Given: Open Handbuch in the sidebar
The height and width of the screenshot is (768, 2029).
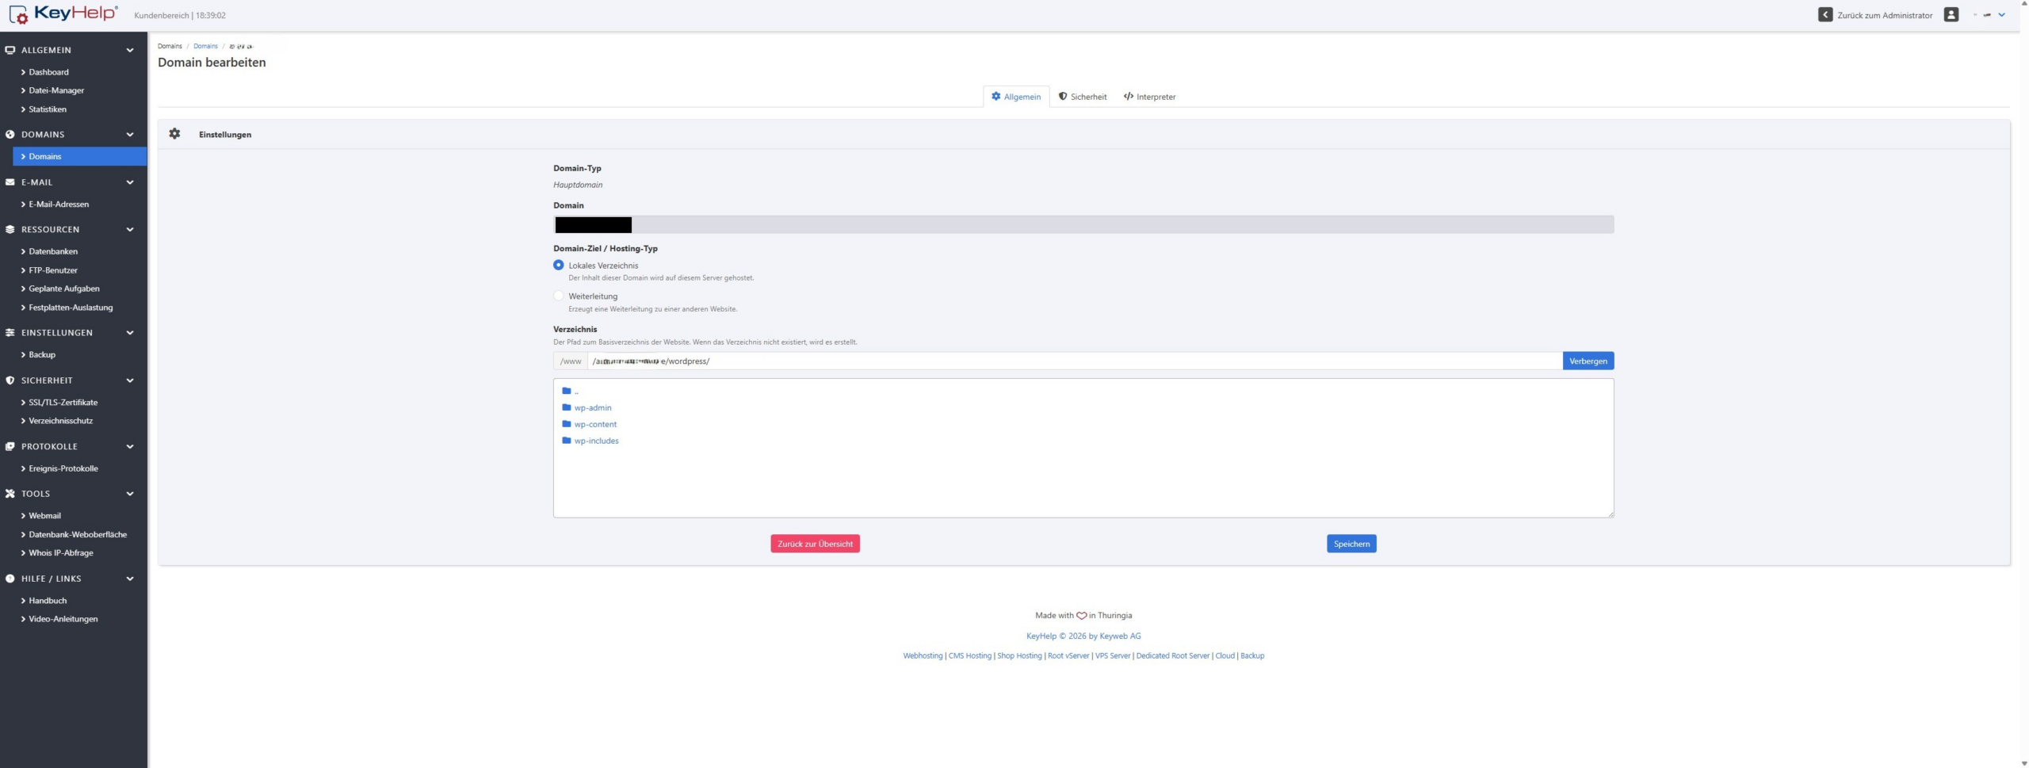Looking at the screenshot, I should (48, 601).
